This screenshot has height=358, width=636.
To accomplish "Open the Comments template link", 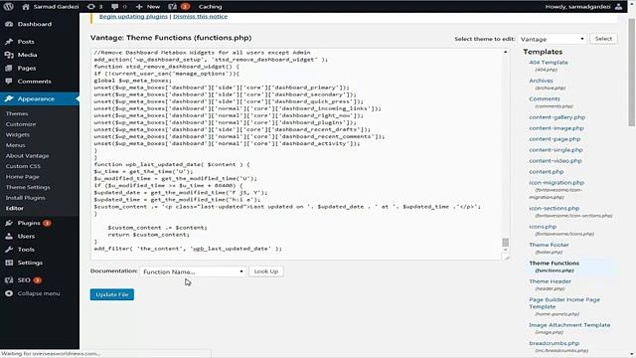I will 545,99.
